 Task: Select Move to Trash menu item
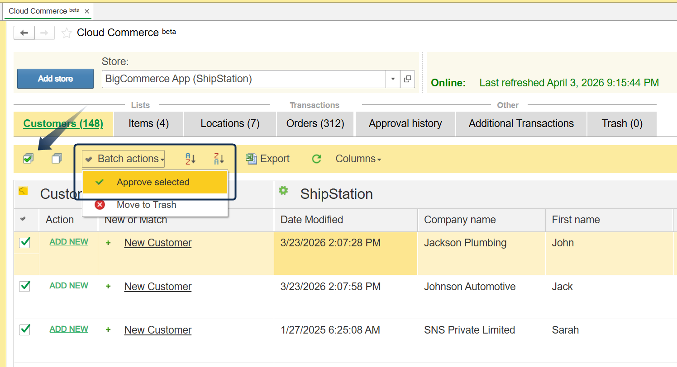(146, 205)
